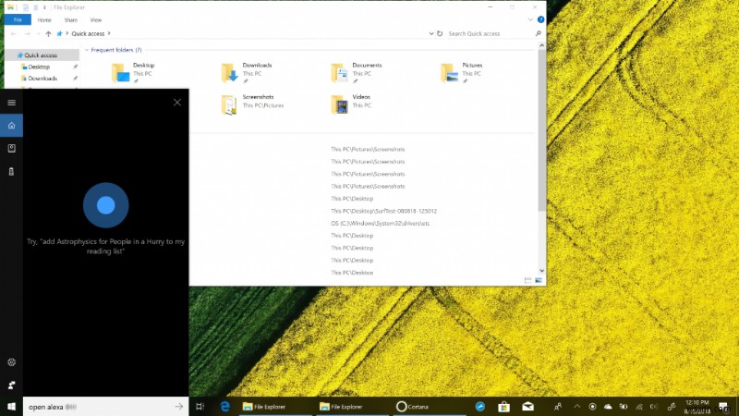Switch to the View ribbon tab
Viewport: 739px width, 416px height.
[96, 19]
